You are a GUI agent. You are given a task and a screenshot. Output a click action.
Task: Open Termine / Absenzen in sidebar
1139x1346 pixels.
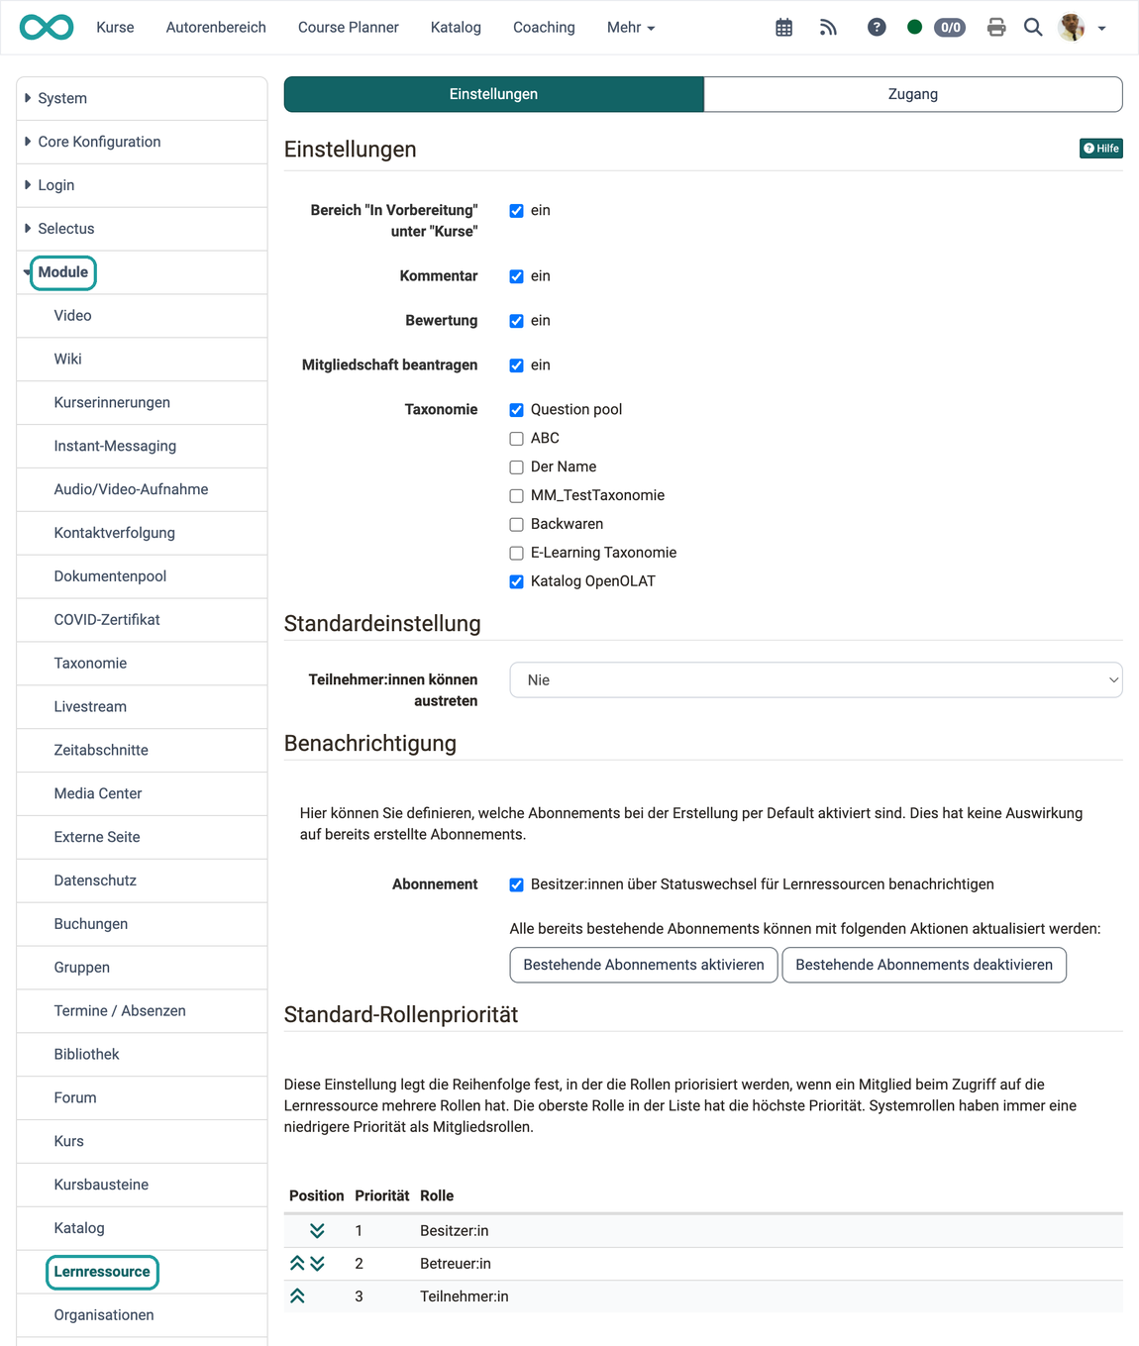click(142, 1011)
